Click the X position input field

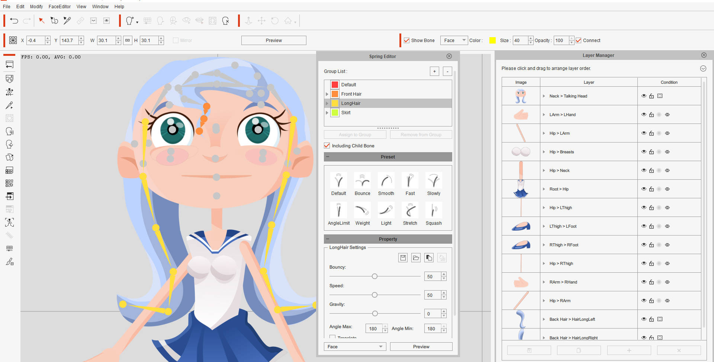click(x=36, y=41)
